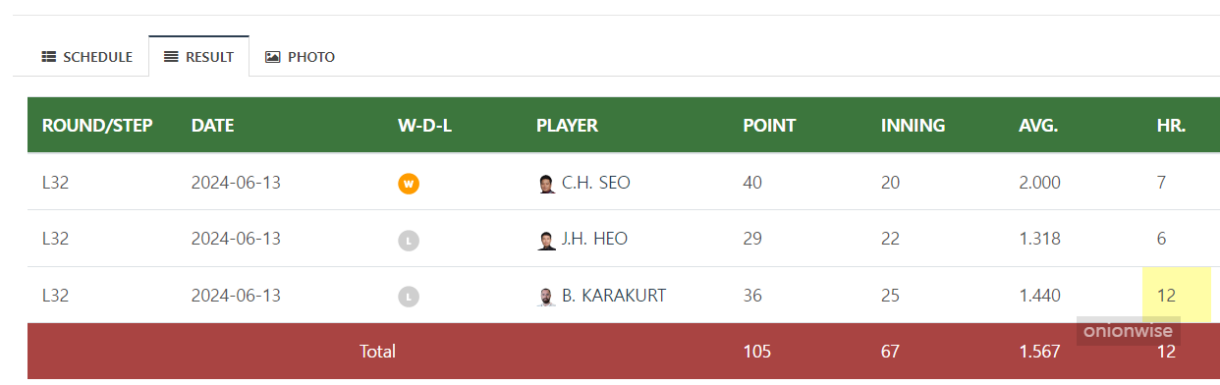Click the POINT column header
This screenshot has width=1220, height=385.
[769, 126]
